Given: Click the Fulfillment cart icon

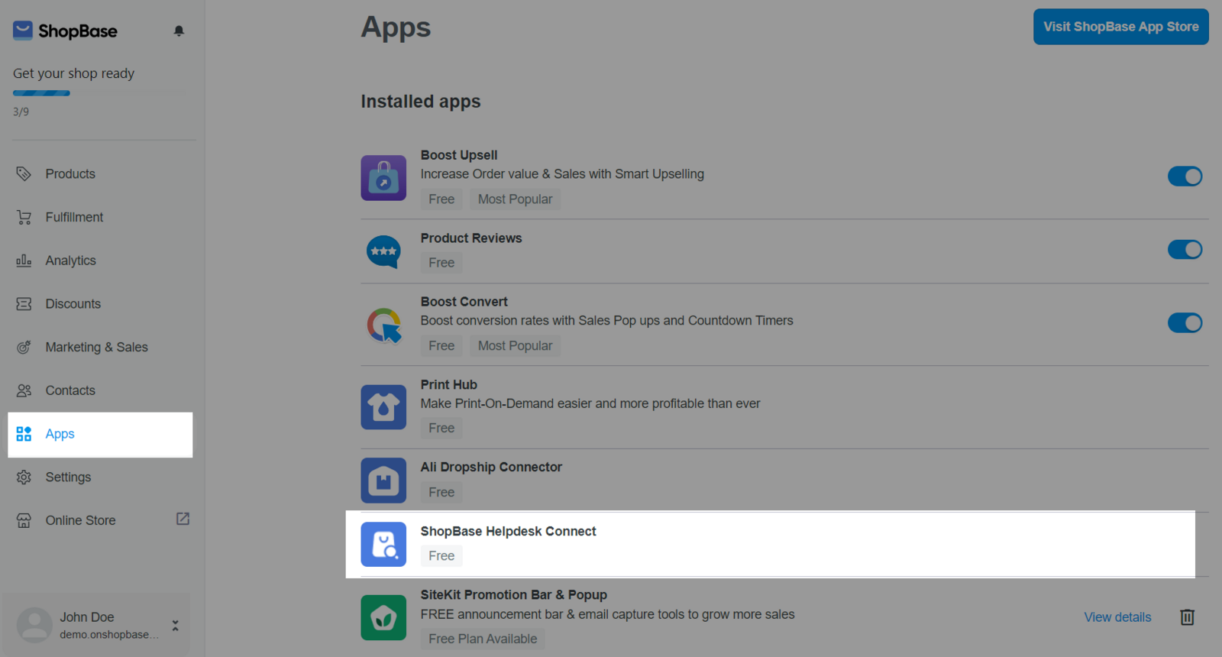Looking at the screenshot, I should [24, 217].
